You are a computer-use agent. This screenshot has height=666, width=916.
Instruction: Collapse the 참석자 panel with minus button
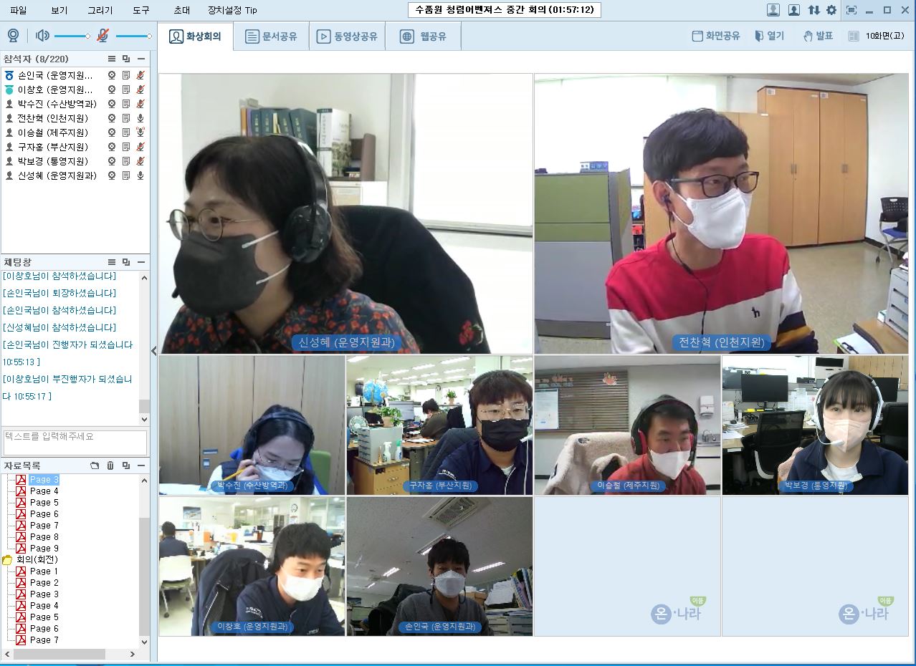141,59
